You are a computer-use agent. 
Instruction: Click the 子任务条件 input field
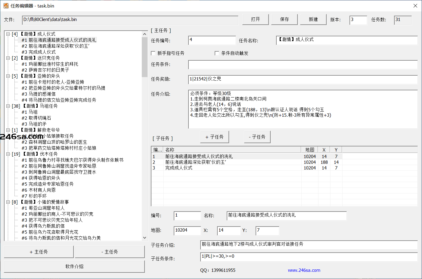[309, 257]
